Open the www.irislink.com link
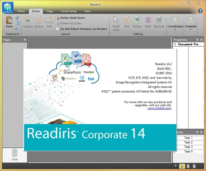Viewport: 206px width, 171px height. point(159,108)
